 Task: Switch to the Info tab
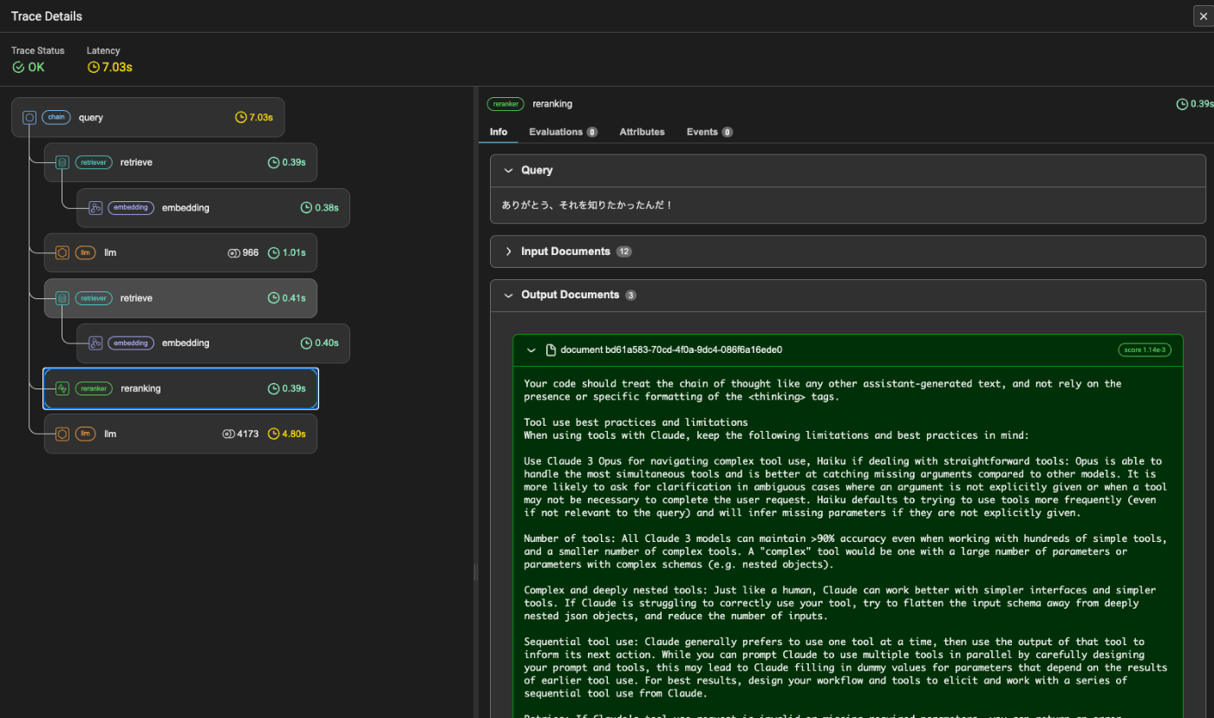(499, 132)
